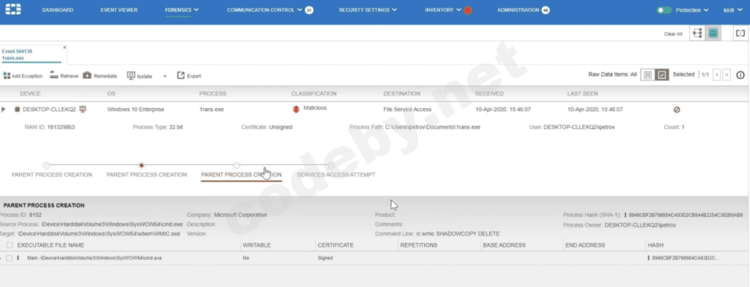Show selected raw data items icon
Image resolution: width=750 pixels, height=287 pixels.
coord(661,74)
